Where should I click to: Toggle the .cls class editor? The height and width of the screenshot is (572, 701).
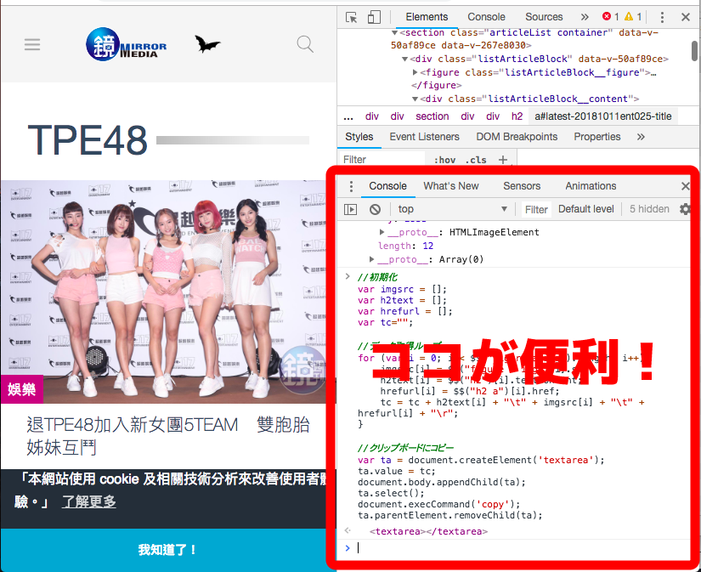[x=476, y=160]
